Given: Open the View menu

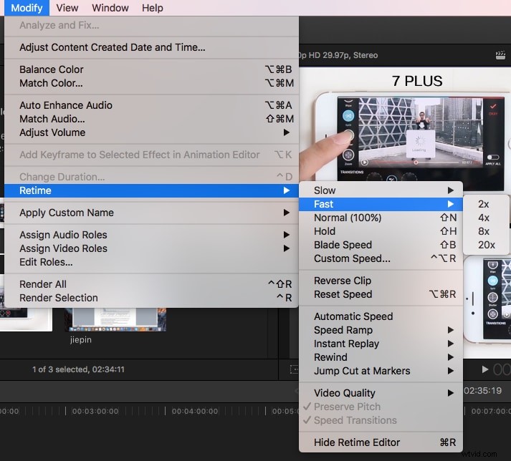Looking at the screenshot, I should pos(67,8).
